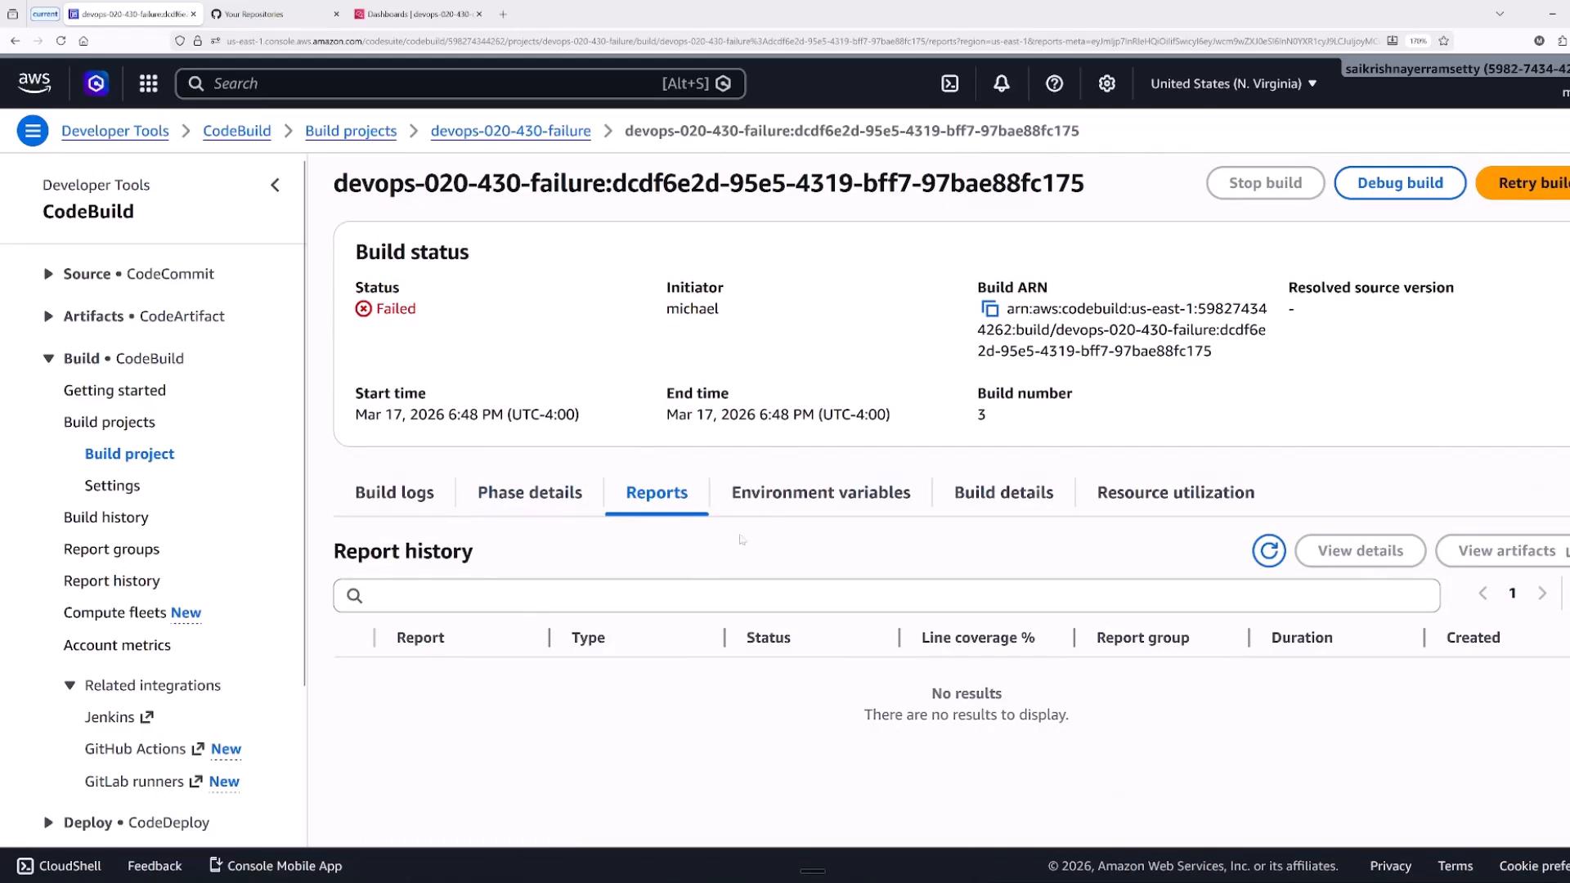Open the help question mark menu
The width and height of the screenshot is (1570, 883).
pyautogui.click(x=1054, y=83)
